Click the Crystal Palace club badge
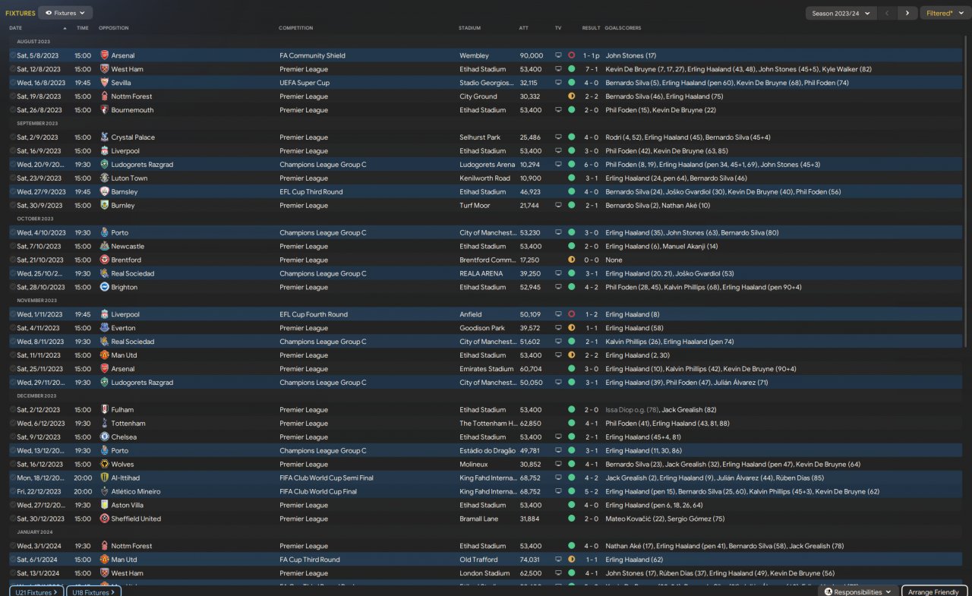 pyautogui.click(x=104, y=137)
